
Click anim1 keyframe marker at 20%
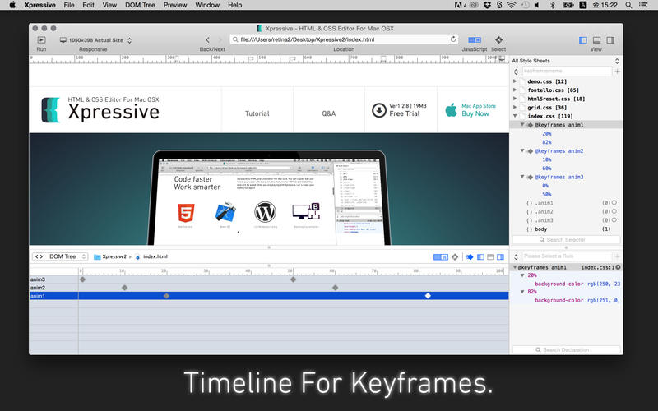tap(167, 296)
